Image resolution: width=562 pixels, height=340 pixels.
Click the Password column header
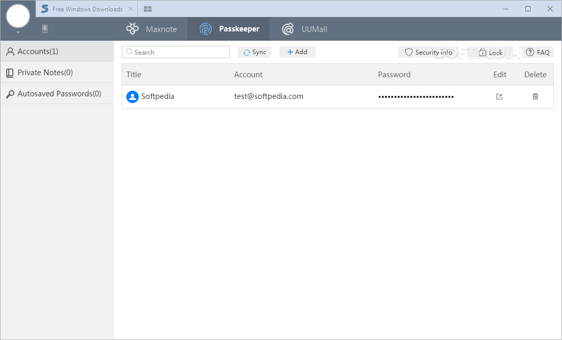(x=394, y=75)
